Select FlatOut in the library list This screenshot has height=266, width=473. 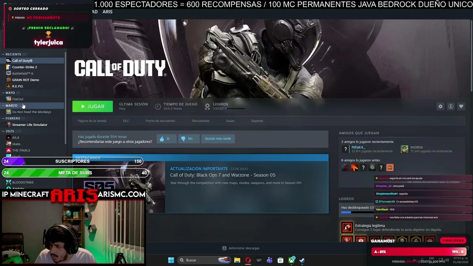[18, 99]
